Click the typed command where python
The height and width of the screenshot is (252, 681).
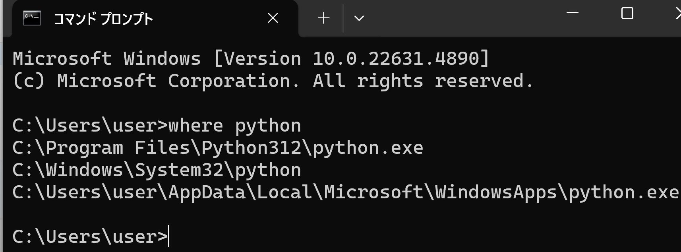pyautogui.click(x=234, y=126)
